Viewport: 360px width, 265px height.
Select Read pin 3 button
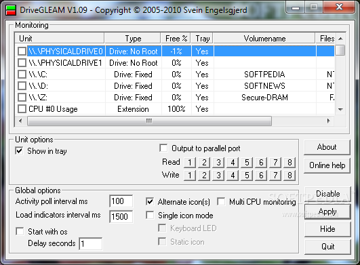coord(218,162)
